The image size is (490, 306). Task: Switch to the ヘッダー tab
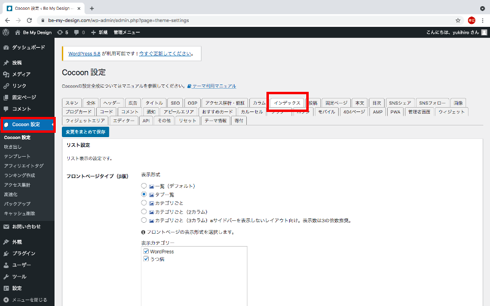tap(112, 103)
